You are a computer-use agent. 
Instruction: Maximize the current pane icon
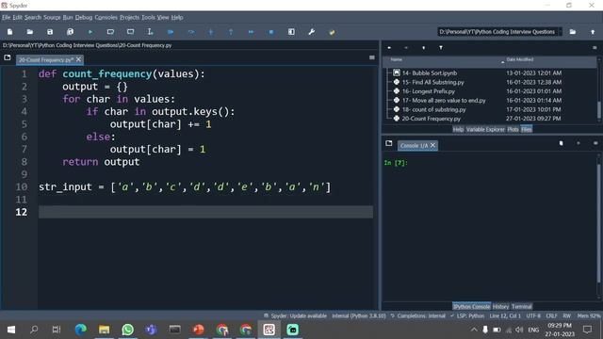pyautogui.click(x=291, y=32)
